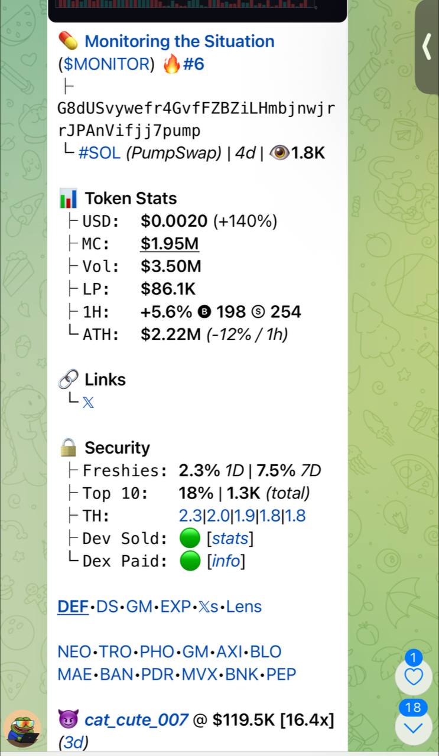Viewport: 439px width, 756px height.
Task: Tap the top holders 2.3 percentage link
Action: click(190, 516)
